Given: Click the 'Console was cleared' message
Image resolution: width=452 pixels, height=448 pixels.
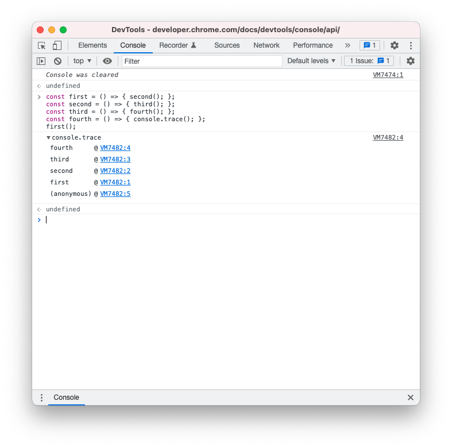Looking at the screenshot, I should 82,75.
